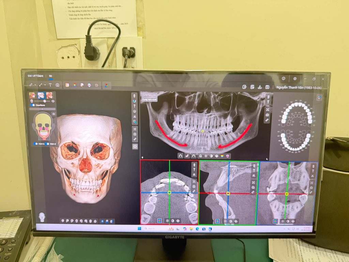Click the arch curve icon under panorama
The image size is (349, 262).
click(180, 156)
